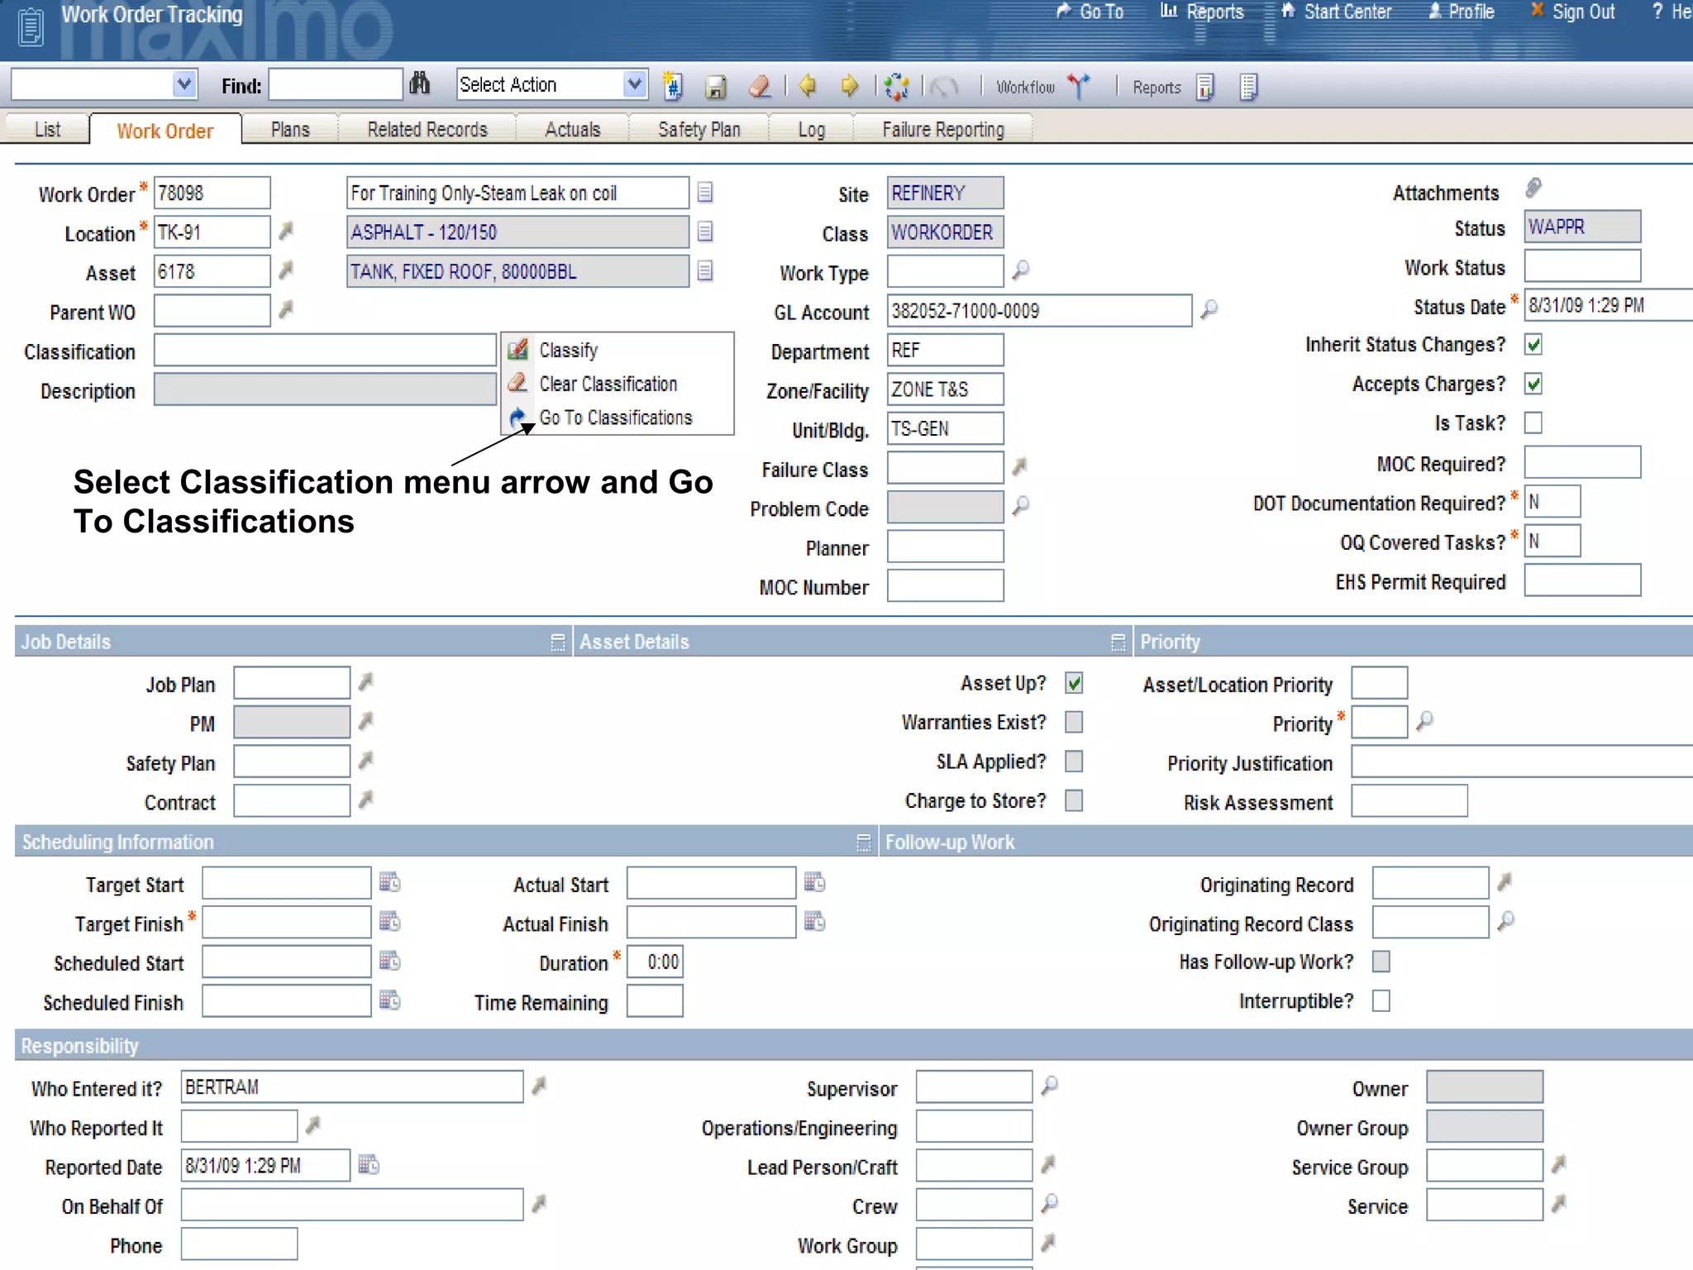Open the detail menu beside Location TK-91
This screenshot has height=1270, width=1693.
286,231
